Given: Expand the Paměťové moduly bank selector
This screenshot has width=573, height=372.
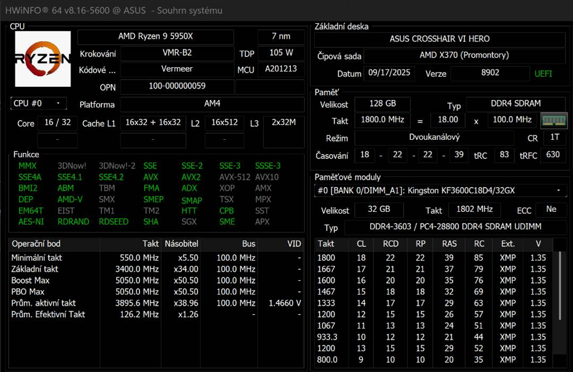Looking at the screenshot, I should [x=558, y=191].
